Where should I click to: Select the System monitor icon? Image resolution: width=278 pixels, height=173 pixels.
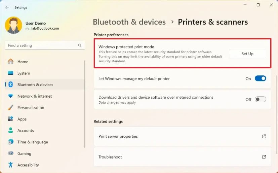(11, 73)
